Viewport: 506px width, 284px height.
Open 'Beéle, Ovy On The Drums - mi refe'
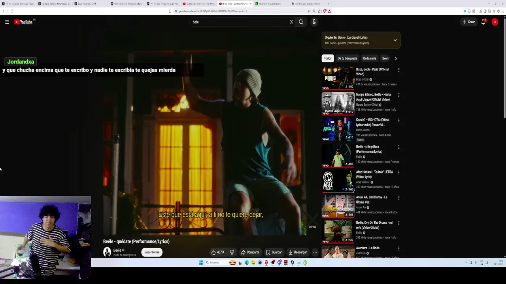pyautogui.click(x=374, y=225)
